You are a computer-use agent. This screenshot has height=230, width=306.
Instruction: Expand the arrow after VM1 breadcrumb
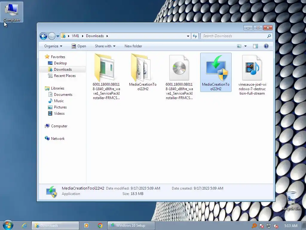pyautogui.click(x=82, y=36)
